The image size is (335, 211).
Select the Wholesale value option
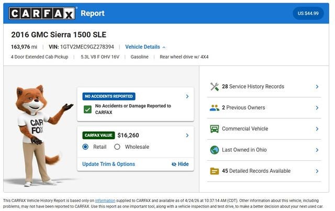(x=117, y=147)
